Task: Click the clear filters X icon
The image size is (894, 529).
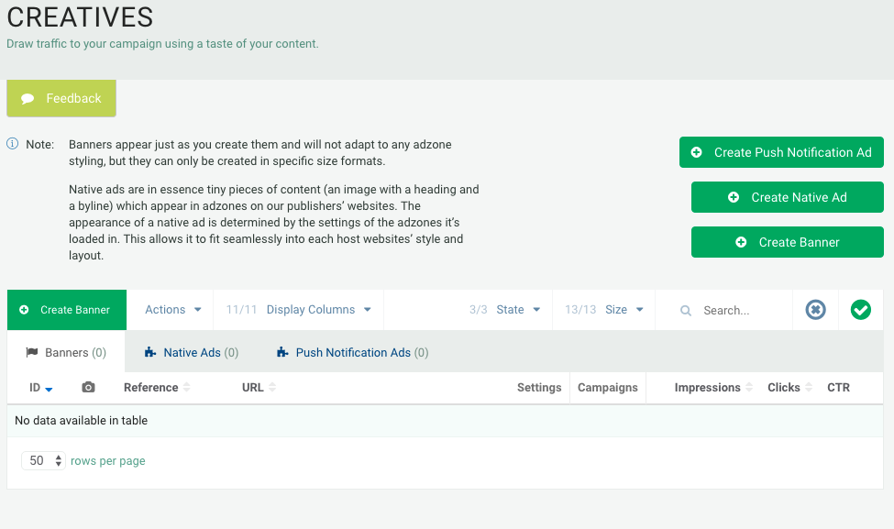Action: pos(815,310)
